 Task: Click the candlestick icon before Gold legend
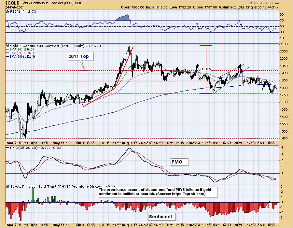(8, 46)
